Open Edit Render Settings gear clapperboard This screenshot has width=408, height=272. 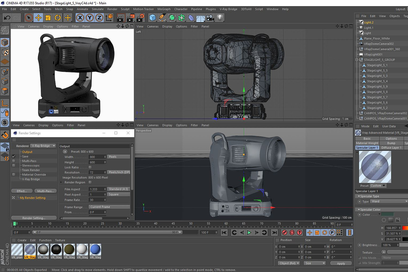(140, 17)
